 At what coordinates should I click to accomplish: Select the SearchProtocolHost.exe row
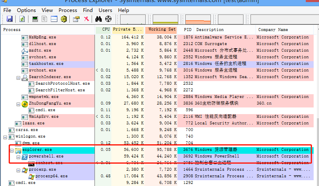(157, 83)
